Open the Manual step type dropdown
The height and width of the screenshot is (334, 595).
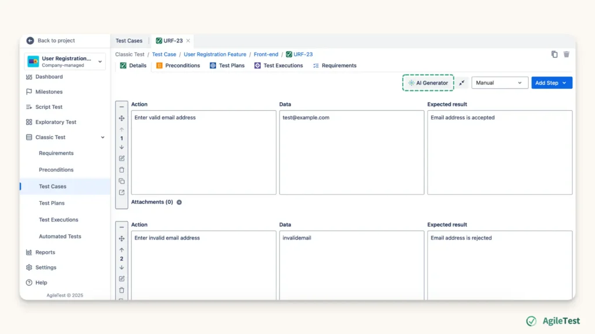click(499, 83)
